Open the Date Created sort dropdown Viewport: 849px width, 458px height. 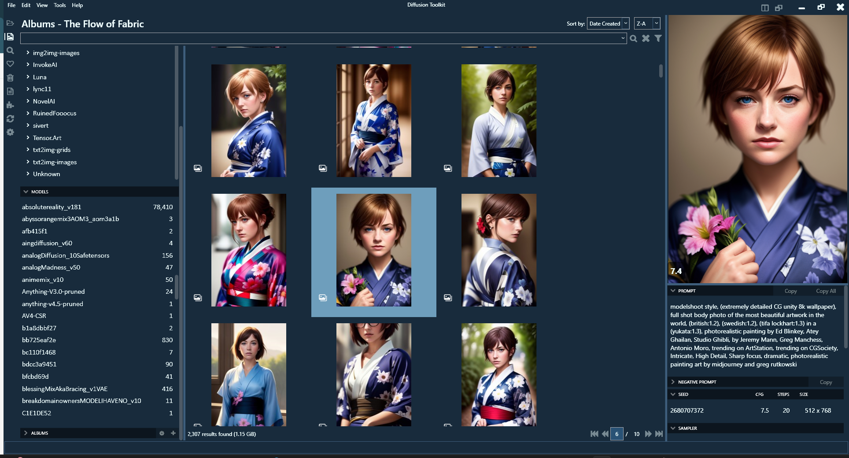[x=608, y=24]
